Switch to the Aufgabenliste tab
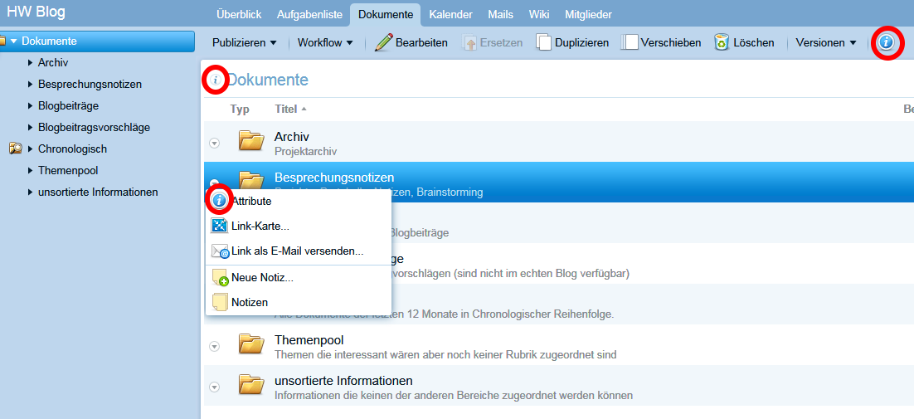Viewport: 914px width, 419px height. tap(309, 15)
